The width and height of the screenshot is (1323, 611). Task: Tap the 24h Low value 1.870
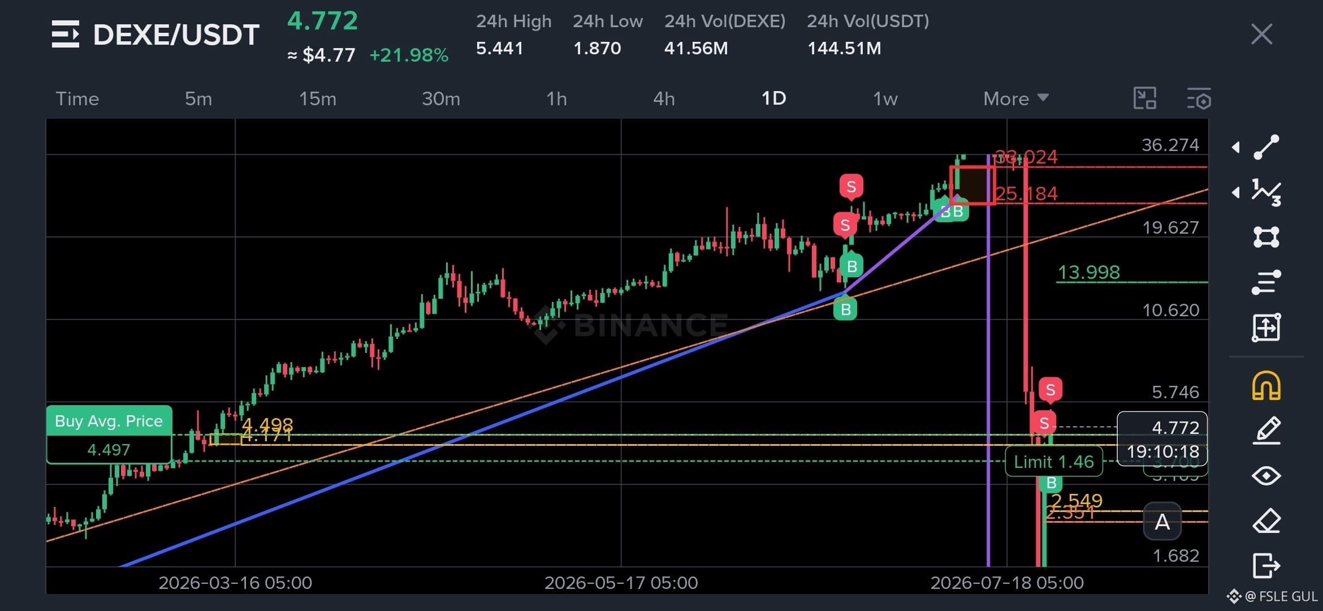[x=597, y=48]
